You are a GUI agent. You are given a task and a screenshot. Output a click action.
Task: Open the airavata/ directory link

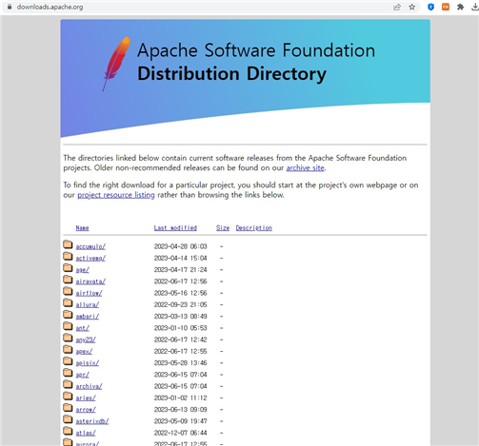90,281
